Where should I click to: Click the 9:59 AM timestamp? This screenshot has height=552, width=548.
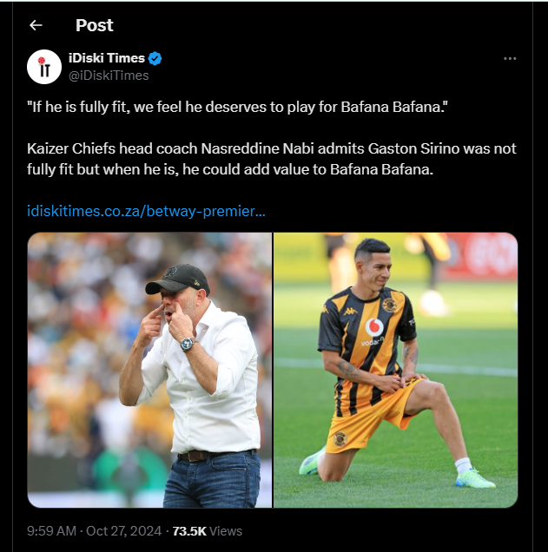point(51,530)
